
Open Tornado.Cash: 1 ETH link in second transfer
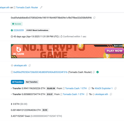pyautogui.click(x=73, y=94)
